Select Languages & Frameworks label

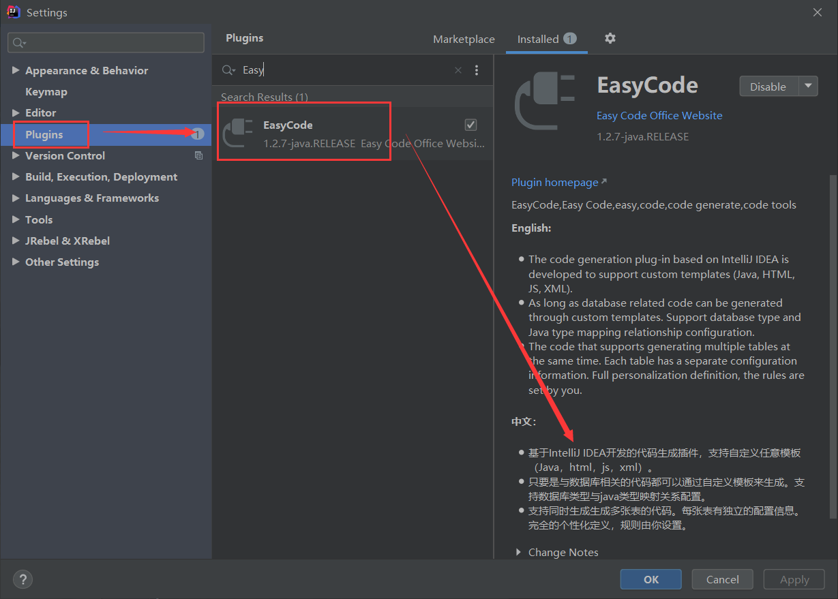[92, 198]
